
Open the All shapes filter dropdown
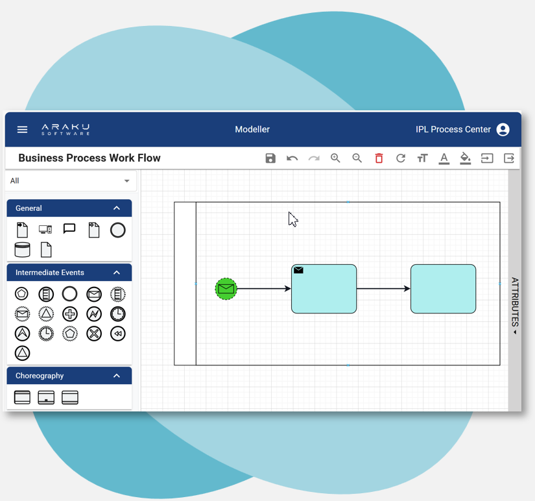70,181
